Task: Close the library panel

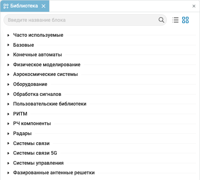Action: [x=194, y=6]
